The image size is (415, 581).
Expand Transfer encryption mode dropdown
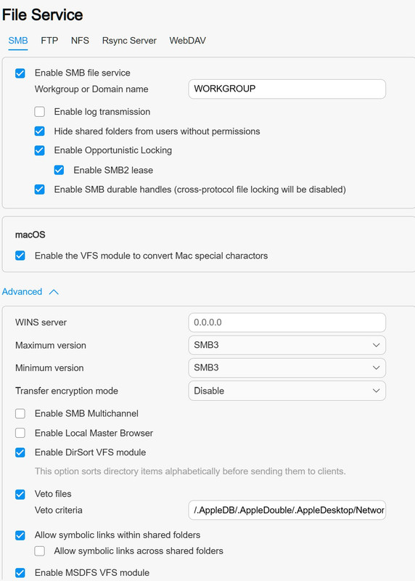tap(287, 391)
